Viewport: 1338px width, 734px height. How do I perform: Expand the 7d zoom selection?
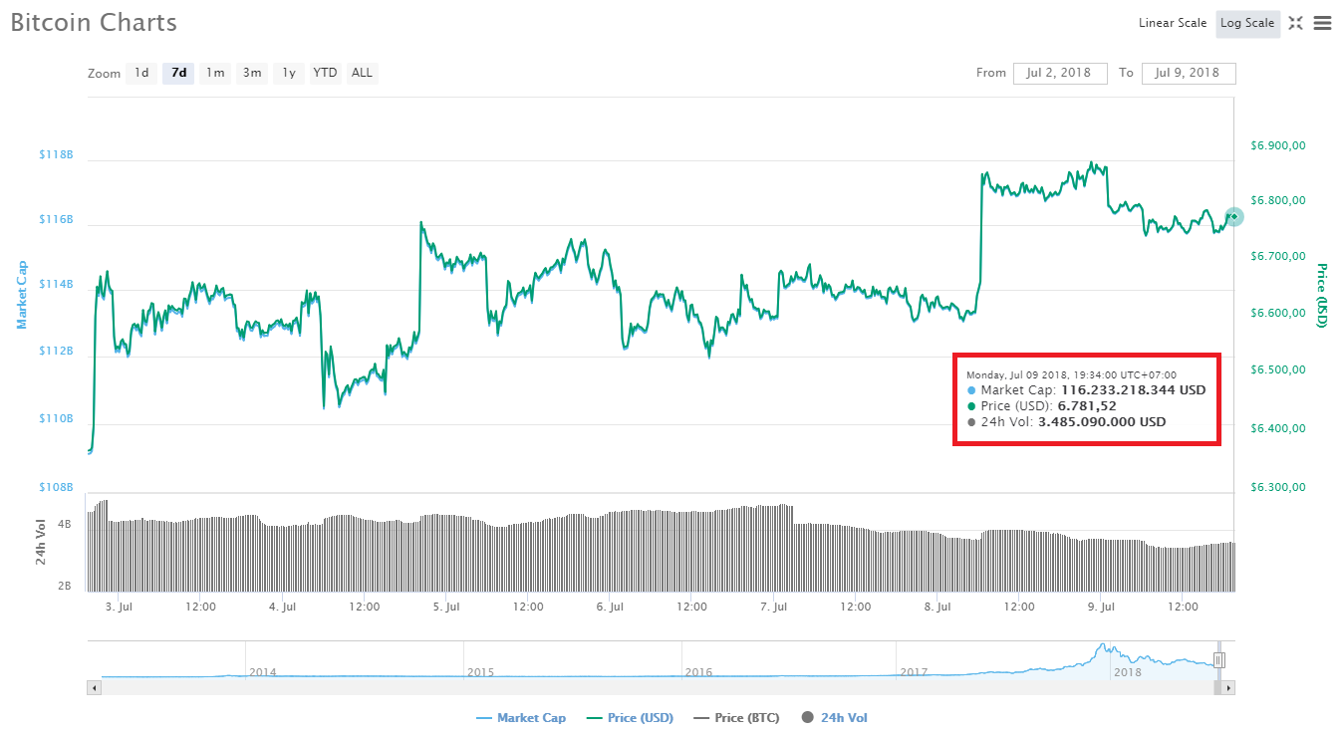click(177, 72)
